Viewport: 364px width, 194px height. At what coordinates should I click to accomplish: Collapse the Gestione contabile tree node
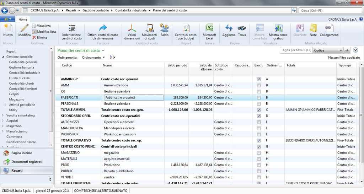click(3, 57)
